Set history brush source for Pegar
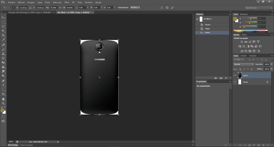The height and width of the screenshot is (147, 274). [x=197, y=29]
